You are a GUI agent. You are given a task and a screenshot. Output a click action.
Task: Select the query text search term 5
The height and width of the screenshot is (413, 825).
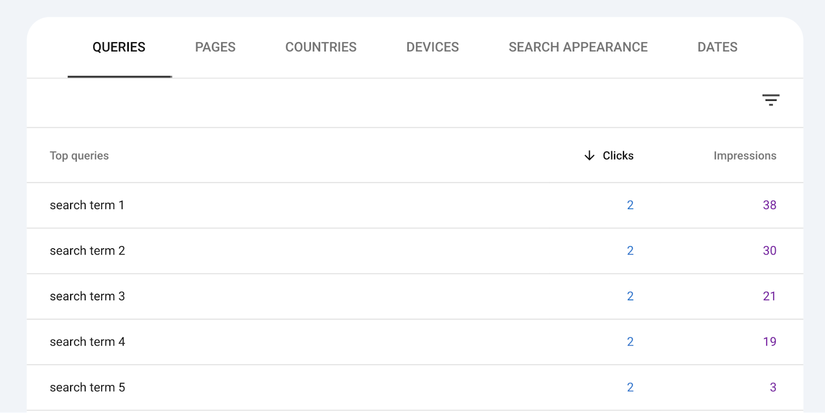tap(87, 387)
